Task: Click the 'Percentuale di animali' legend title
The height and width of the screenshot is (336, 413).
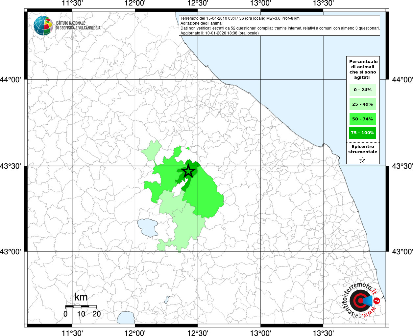Action: (363, 69)
